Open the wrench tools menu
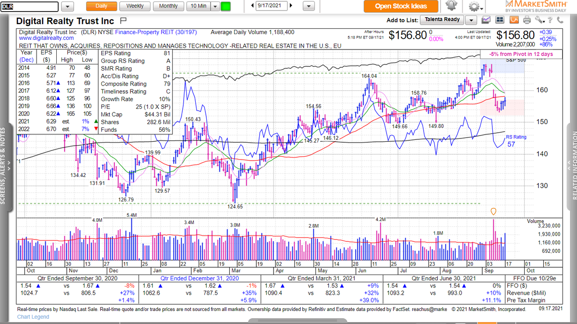 tap(539, 20)
